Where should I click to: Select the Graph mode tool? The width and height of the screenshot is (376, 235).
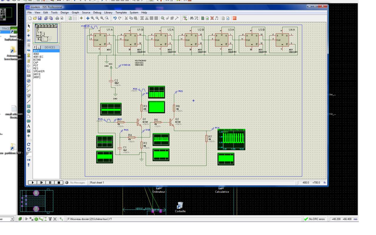coord(29,70)
